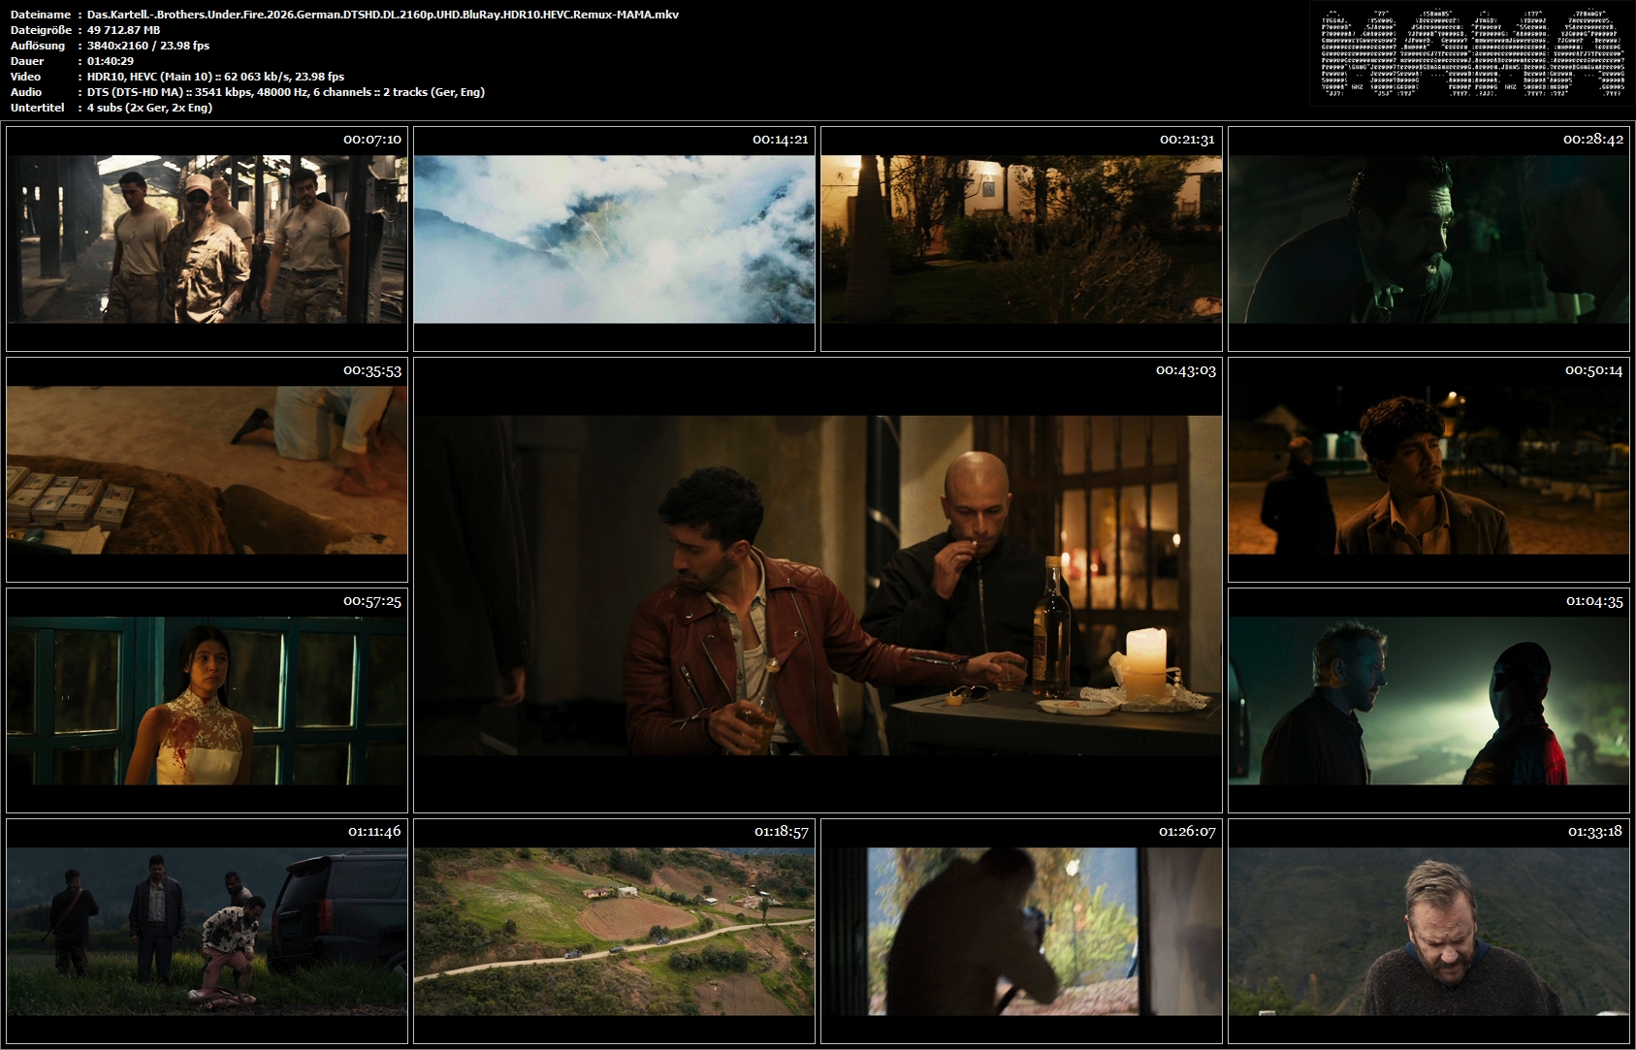Screen dimensions: 1636x1050
Task: Open the thumbnail at 00:07:10
Action: [x=207, y=239]
